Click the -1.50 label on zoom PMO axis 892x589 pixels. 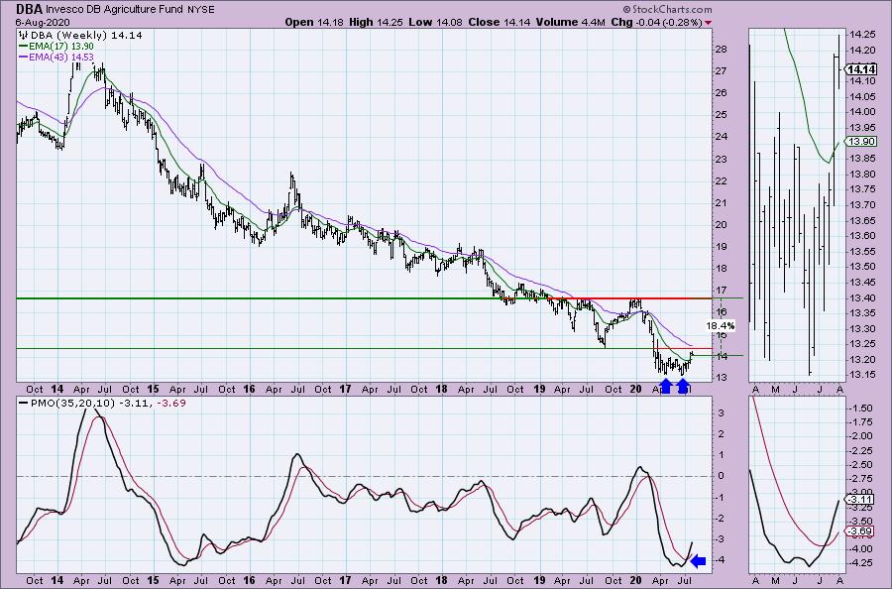point(861,408)
